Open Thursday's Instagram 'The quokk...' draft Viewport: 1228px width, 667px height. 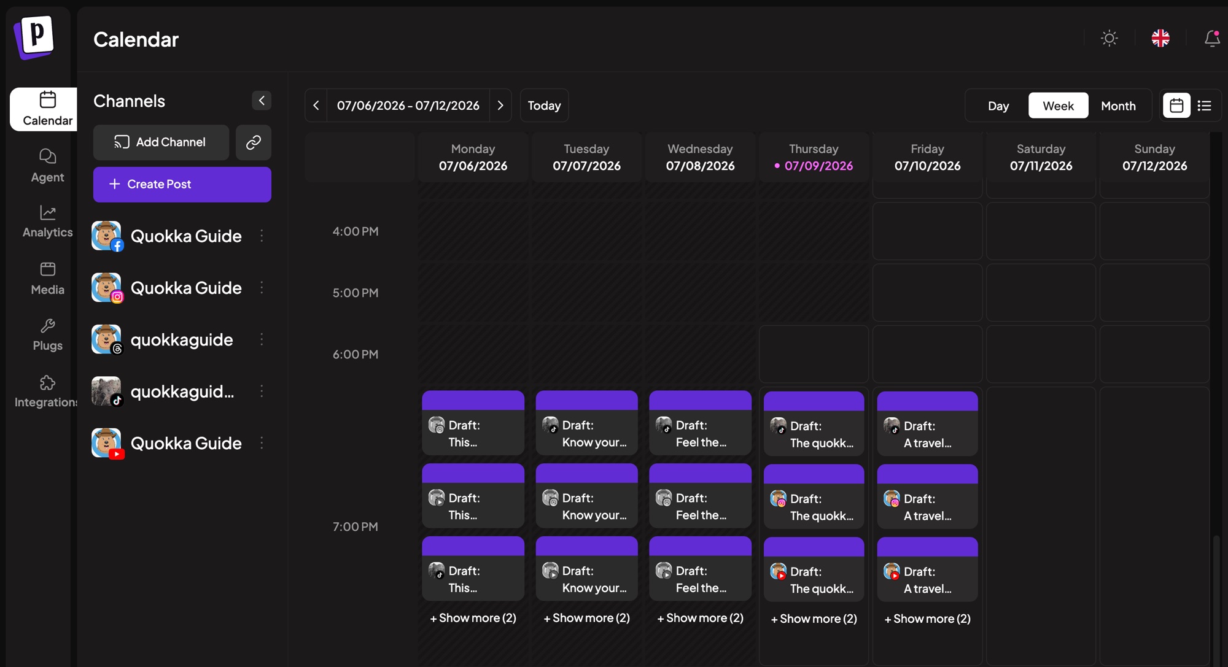[x=814, y=496]
